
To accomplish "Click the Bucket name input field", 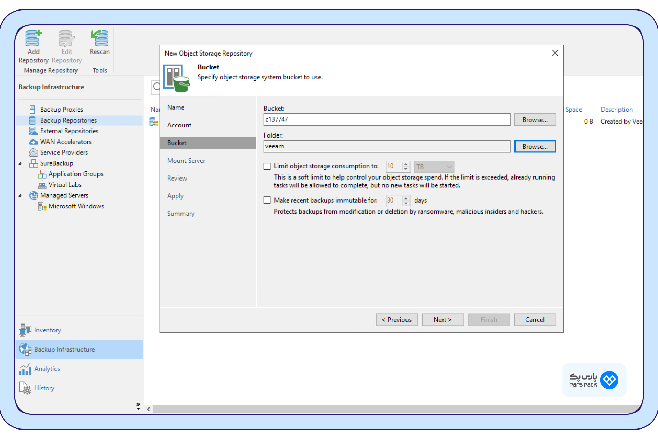I will pyautogui.click(x=387, y=120).
